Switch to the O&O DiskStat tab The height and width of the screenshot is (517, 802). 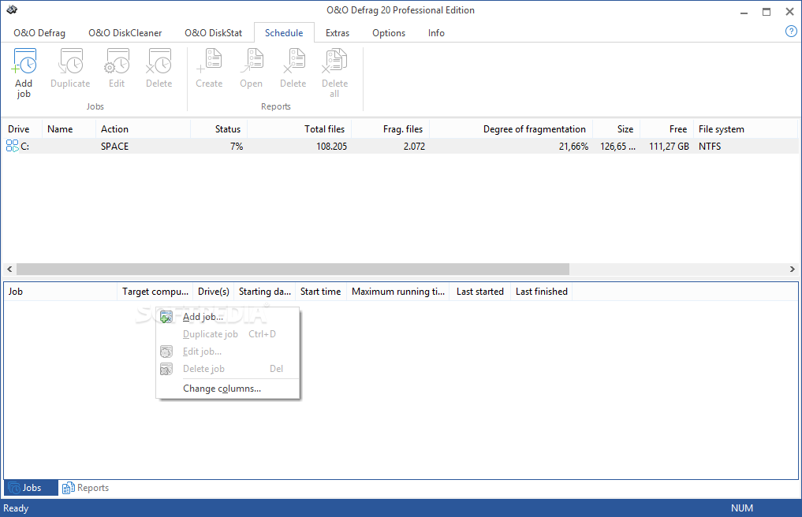213,33
